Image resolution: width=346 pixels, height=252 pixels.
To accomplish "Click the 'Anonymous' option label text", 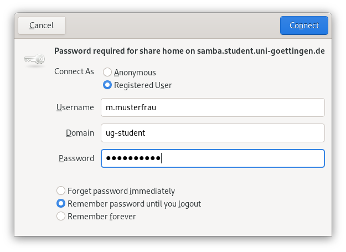I will click(x=135, y=73).
